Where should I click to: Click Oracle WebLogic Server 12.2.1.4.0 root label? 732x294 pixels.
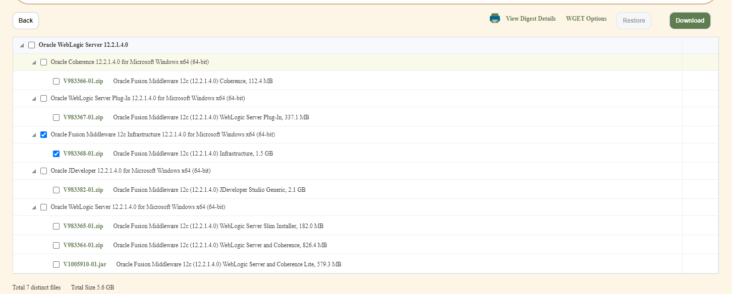(83, 45)
